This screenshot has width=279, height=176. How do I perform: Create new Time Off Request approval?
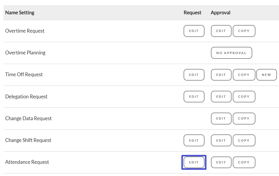point(266,75)
